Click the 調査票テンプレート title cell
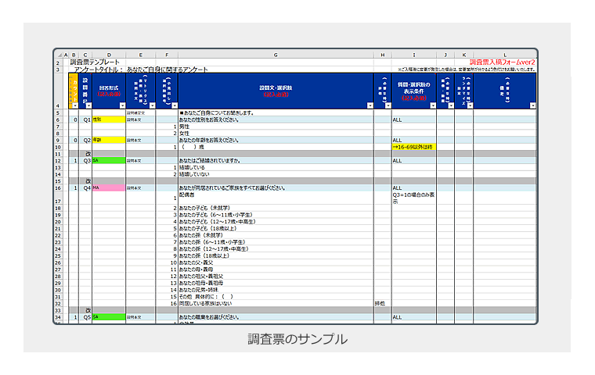Image resolution: width=595 pixels, height=375 pixels. pos(95,62)
